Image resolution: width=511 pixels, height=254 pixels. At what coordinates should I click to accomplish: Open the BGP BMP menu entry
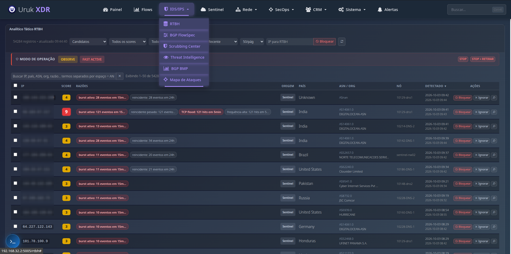(184, 69)
